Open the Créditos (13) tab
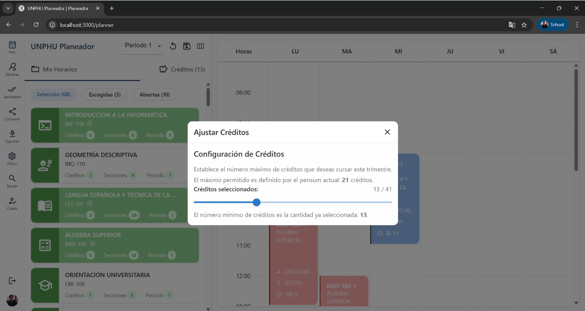The image size is (585, 311). pos(182,69)
